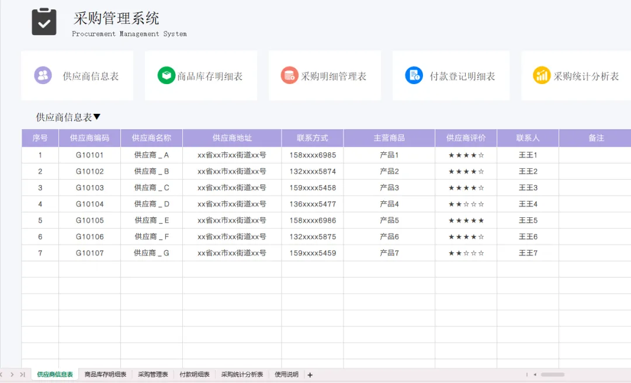Select phone cell 159xxxx5459
Viewport: 631px width, 383px height.
pyautogui.click(x=313, y=253)
